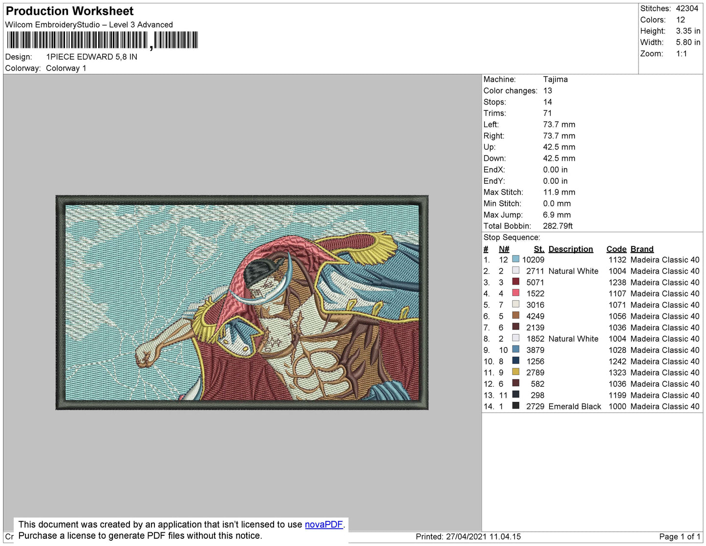Click 'Madeira Classic 40' in stop 14 row

665,406
